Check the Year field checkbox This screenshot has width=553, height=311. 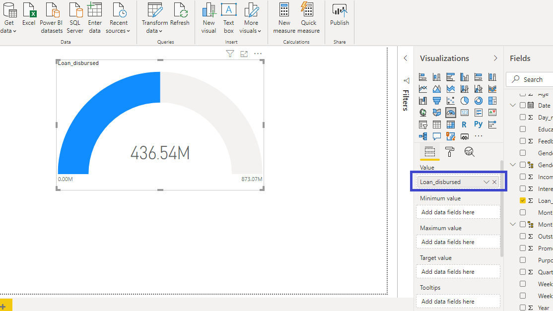[x=523, y=308]
